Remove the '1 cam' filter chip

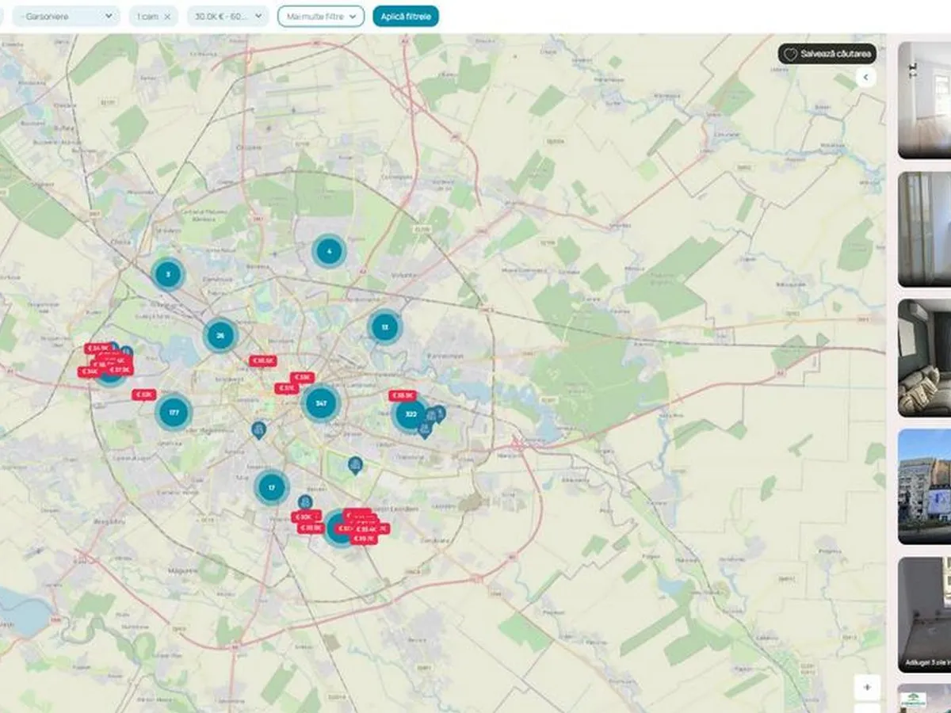pos(167,17)
